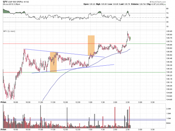
Task: Click the 134.85 price axis label
Action: pos(169,99)
